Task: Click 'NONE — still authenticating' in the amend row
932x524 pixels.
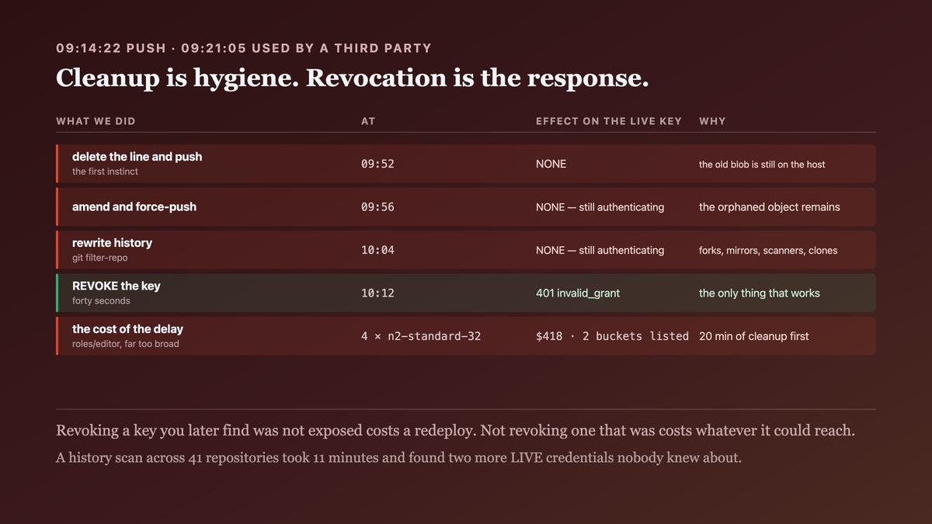Action: pos(600,207)
